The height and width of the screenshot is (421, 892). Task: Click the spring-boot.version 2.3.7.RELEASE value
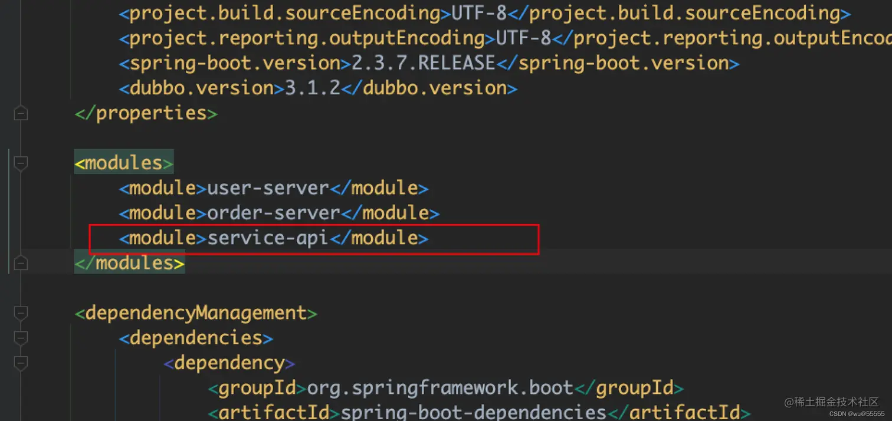point(424,63)
